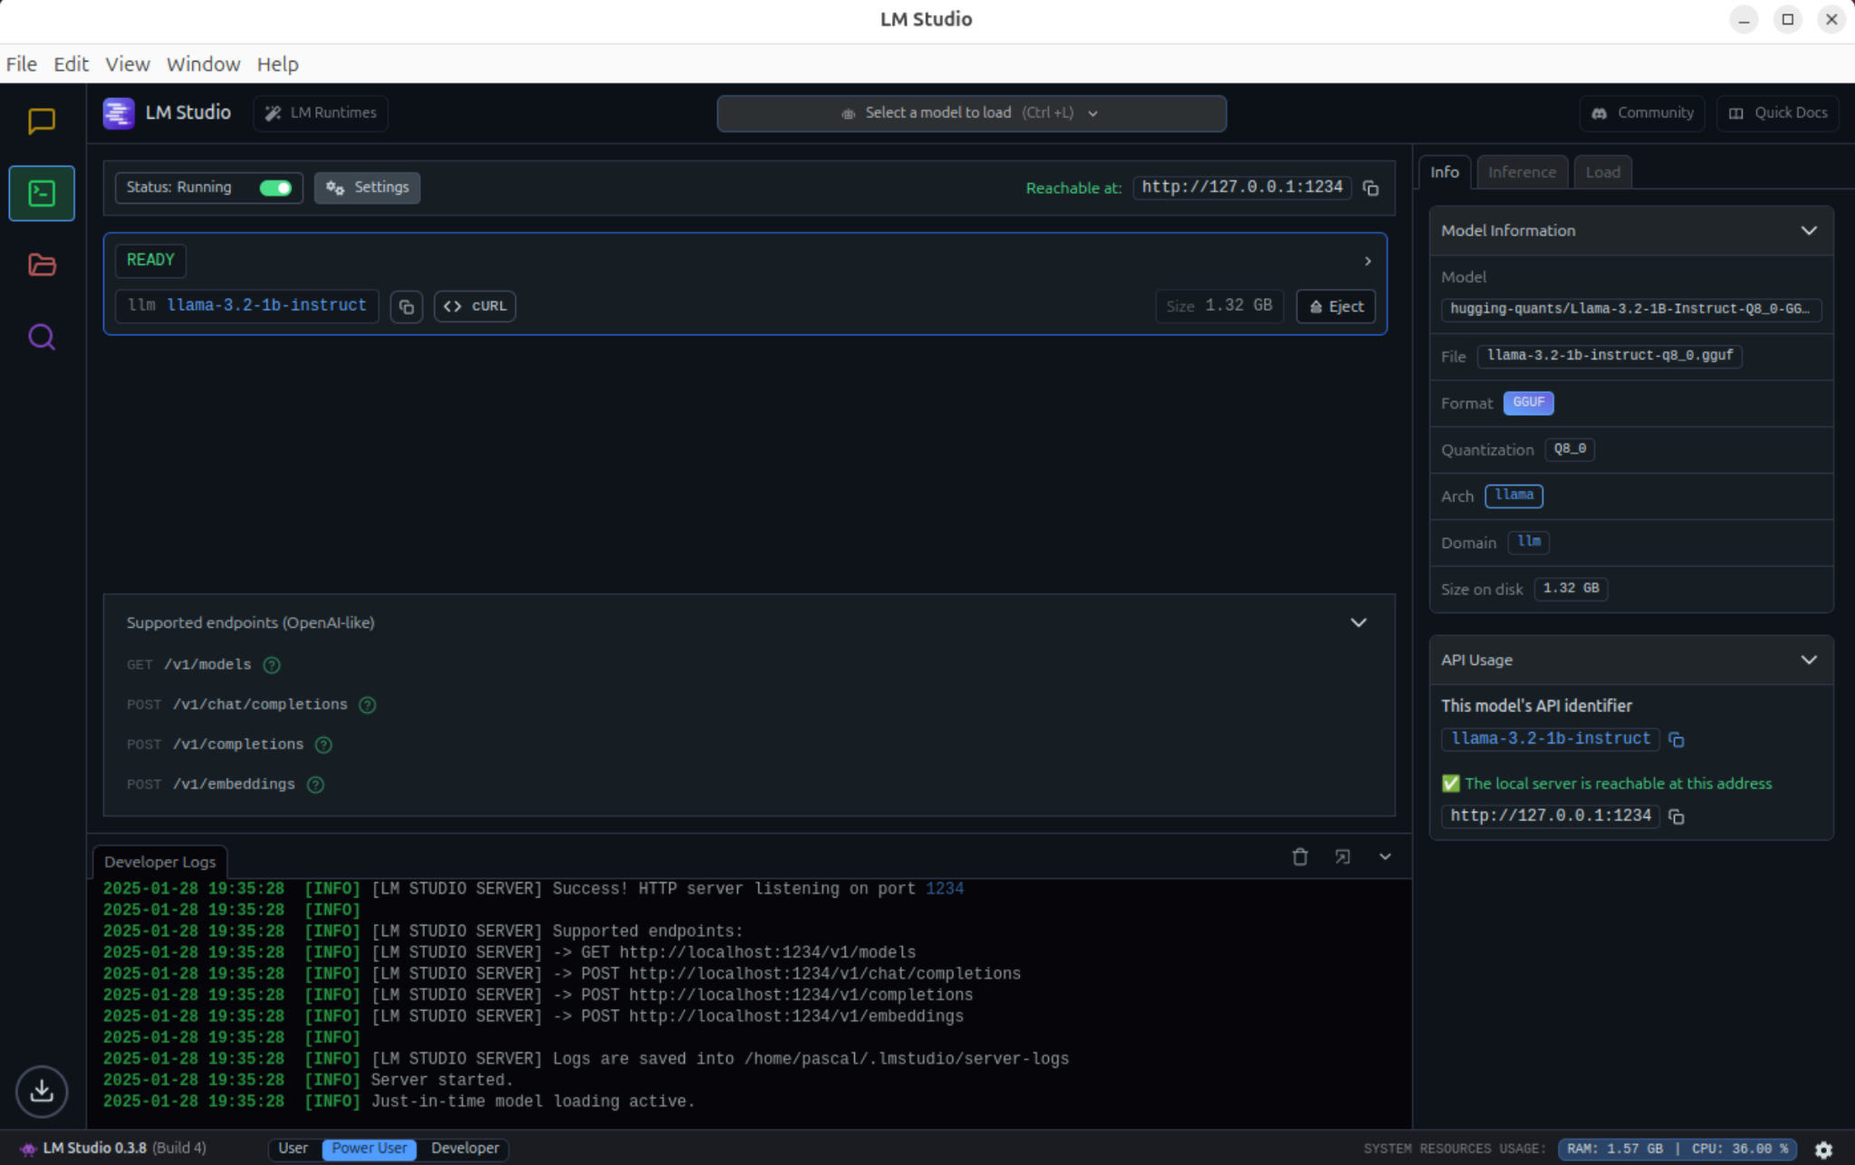Open the Discover search sidebar icon
Image resolution: width=1855 pixels, height=1165 pixels.
click(42, 337)
